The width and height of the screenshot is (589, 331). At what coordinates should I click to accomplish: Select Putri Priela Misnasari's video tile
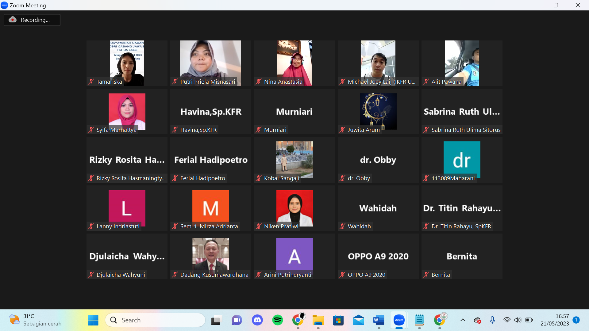[x=210, y=63]
